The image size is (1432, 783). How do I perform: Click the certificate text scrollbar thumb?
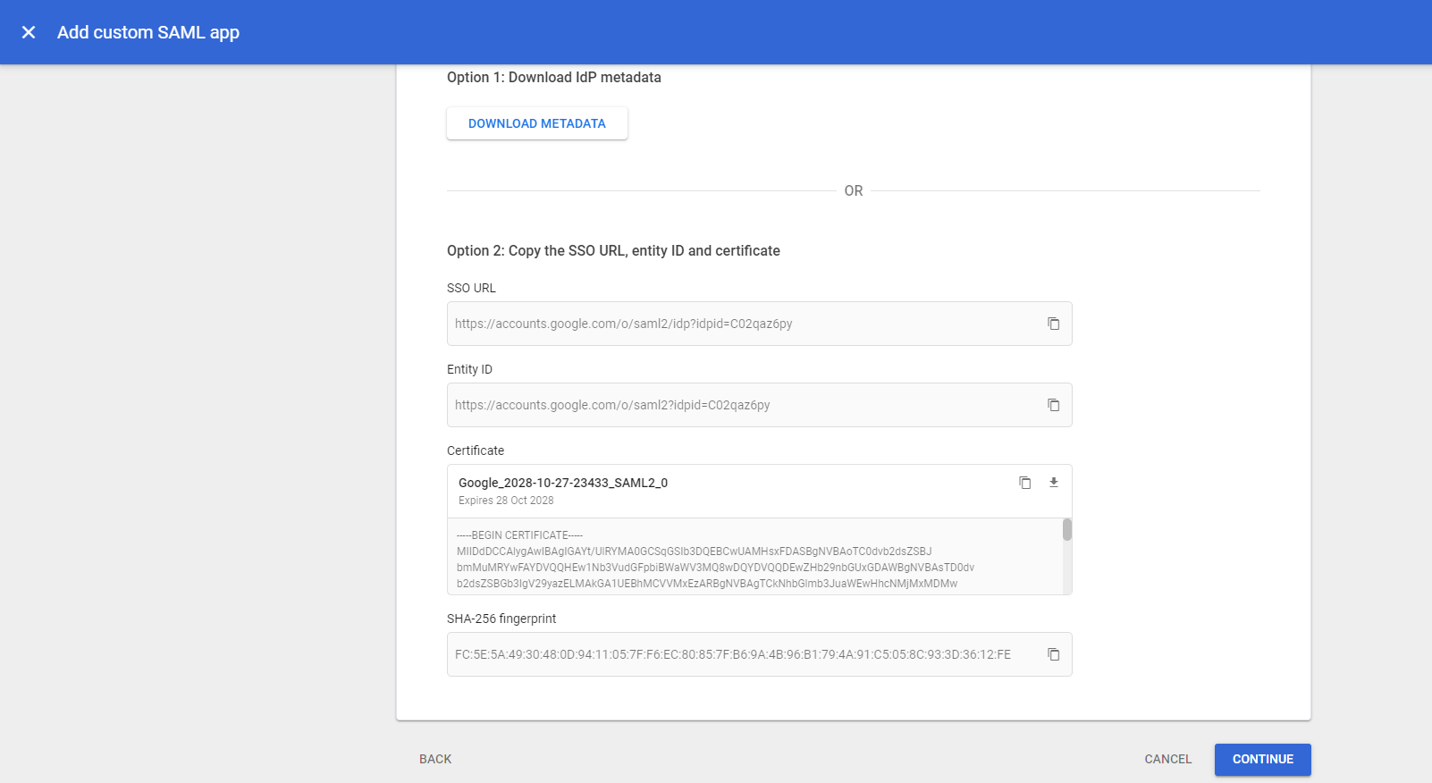point(1067,530)
